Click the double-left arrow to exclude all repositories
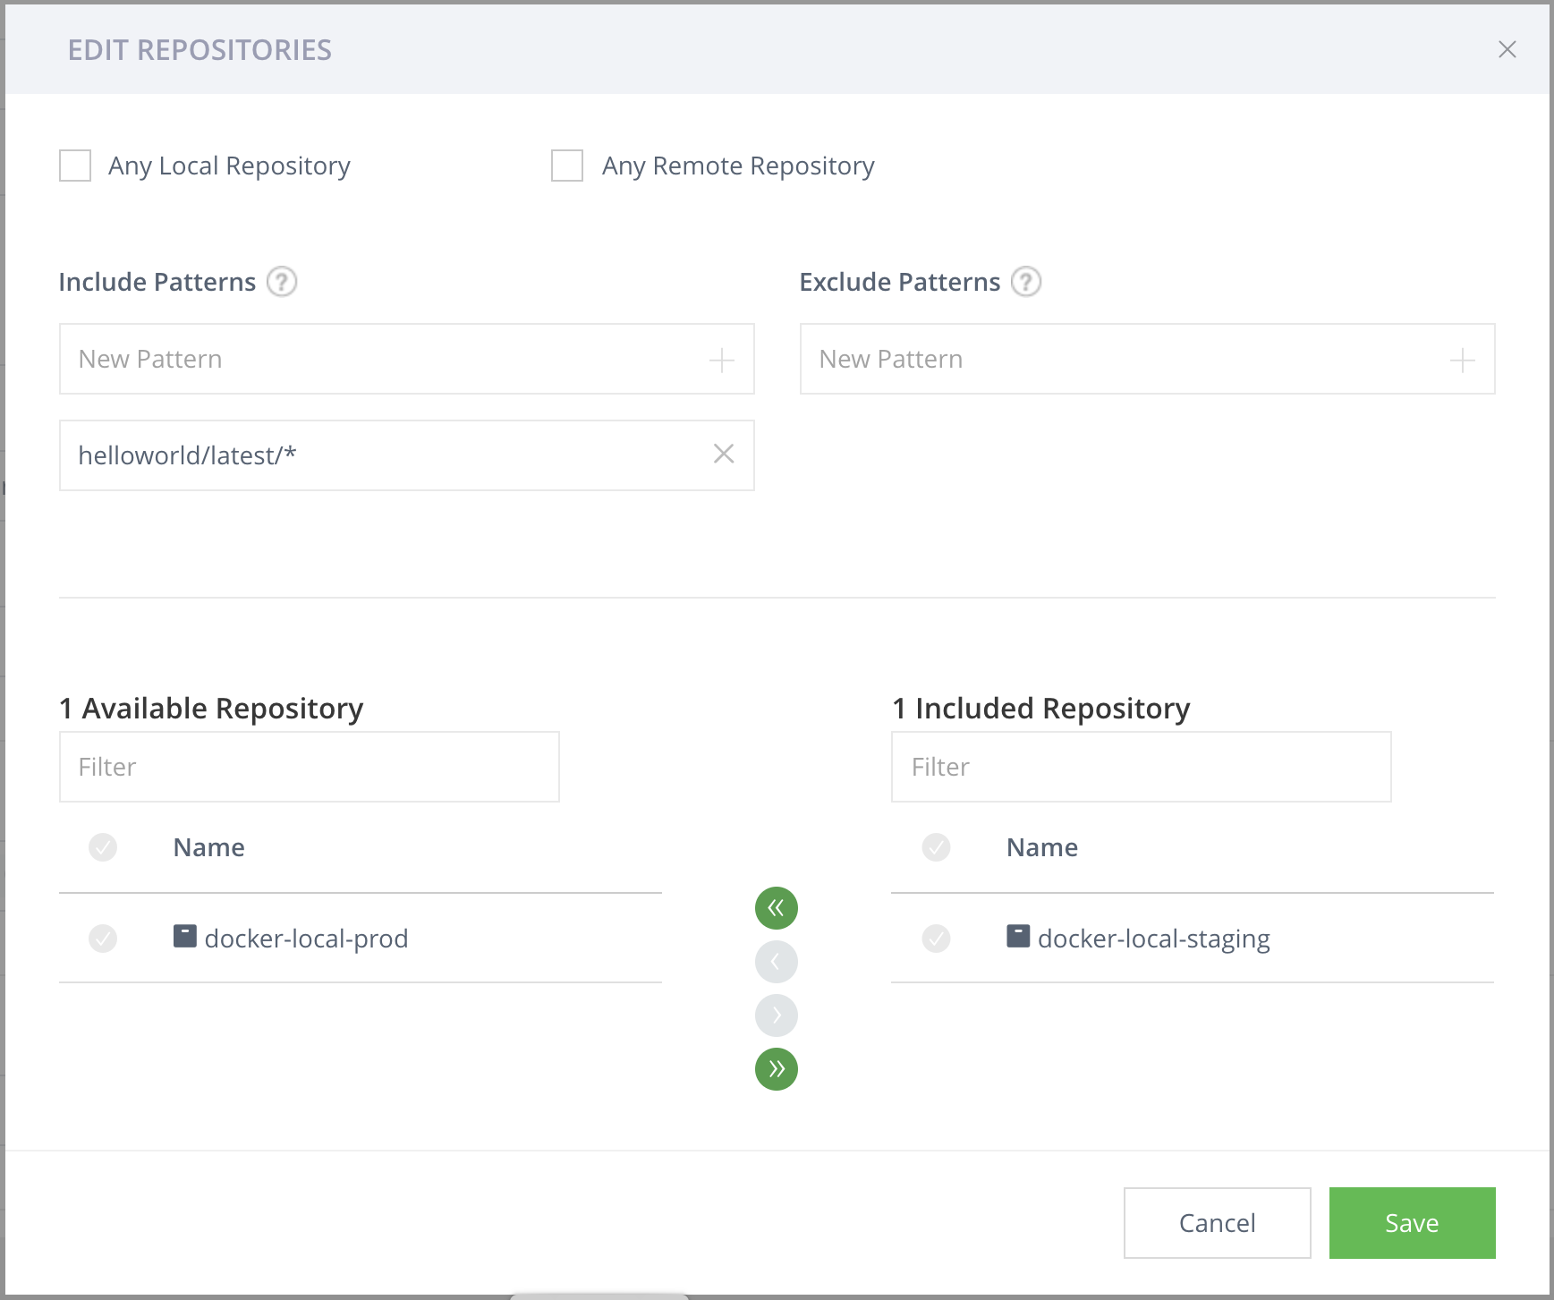The height and width of the screenshot is (1300, 1554). [x=777, y=907]
